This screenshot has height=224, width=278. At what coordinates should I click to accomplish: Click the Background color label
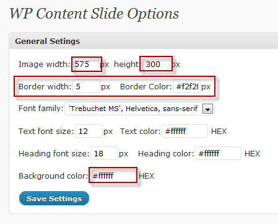(53, 176)
